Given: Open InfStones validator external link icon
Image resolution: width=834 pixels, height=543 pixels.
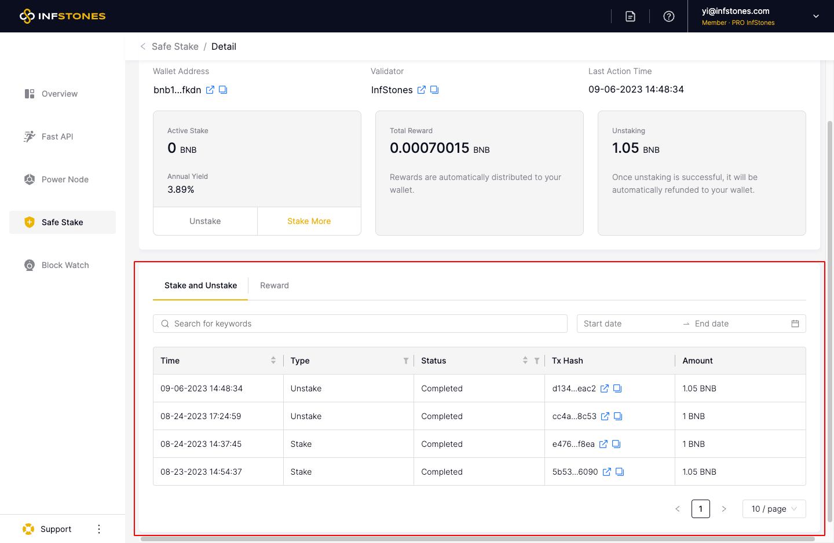Looking at the screenshot, I should [422, 90].
